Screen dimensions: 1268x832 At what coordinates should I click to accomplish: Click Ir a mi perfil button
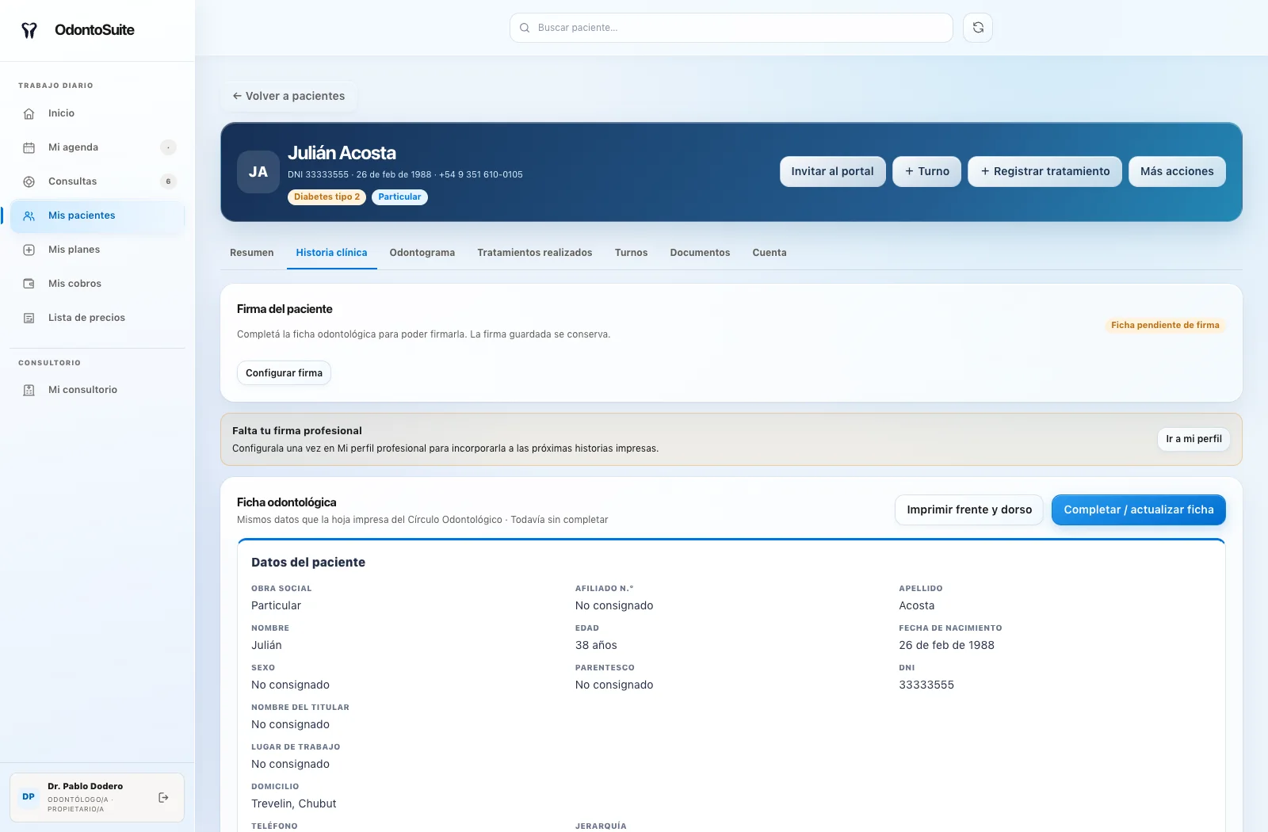point(1194,439)
